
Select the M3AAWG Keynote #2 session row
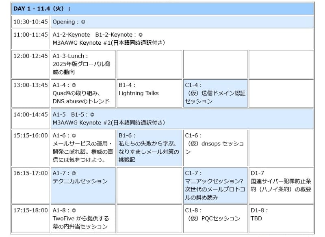coord(162,117)
